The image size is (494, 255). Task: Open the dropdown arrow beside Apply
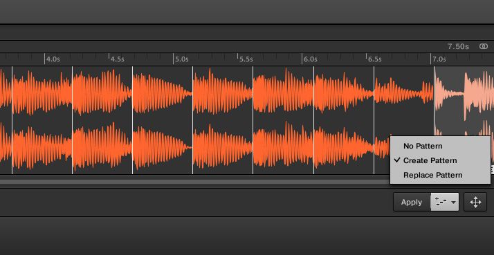click(x=453, y=202)
